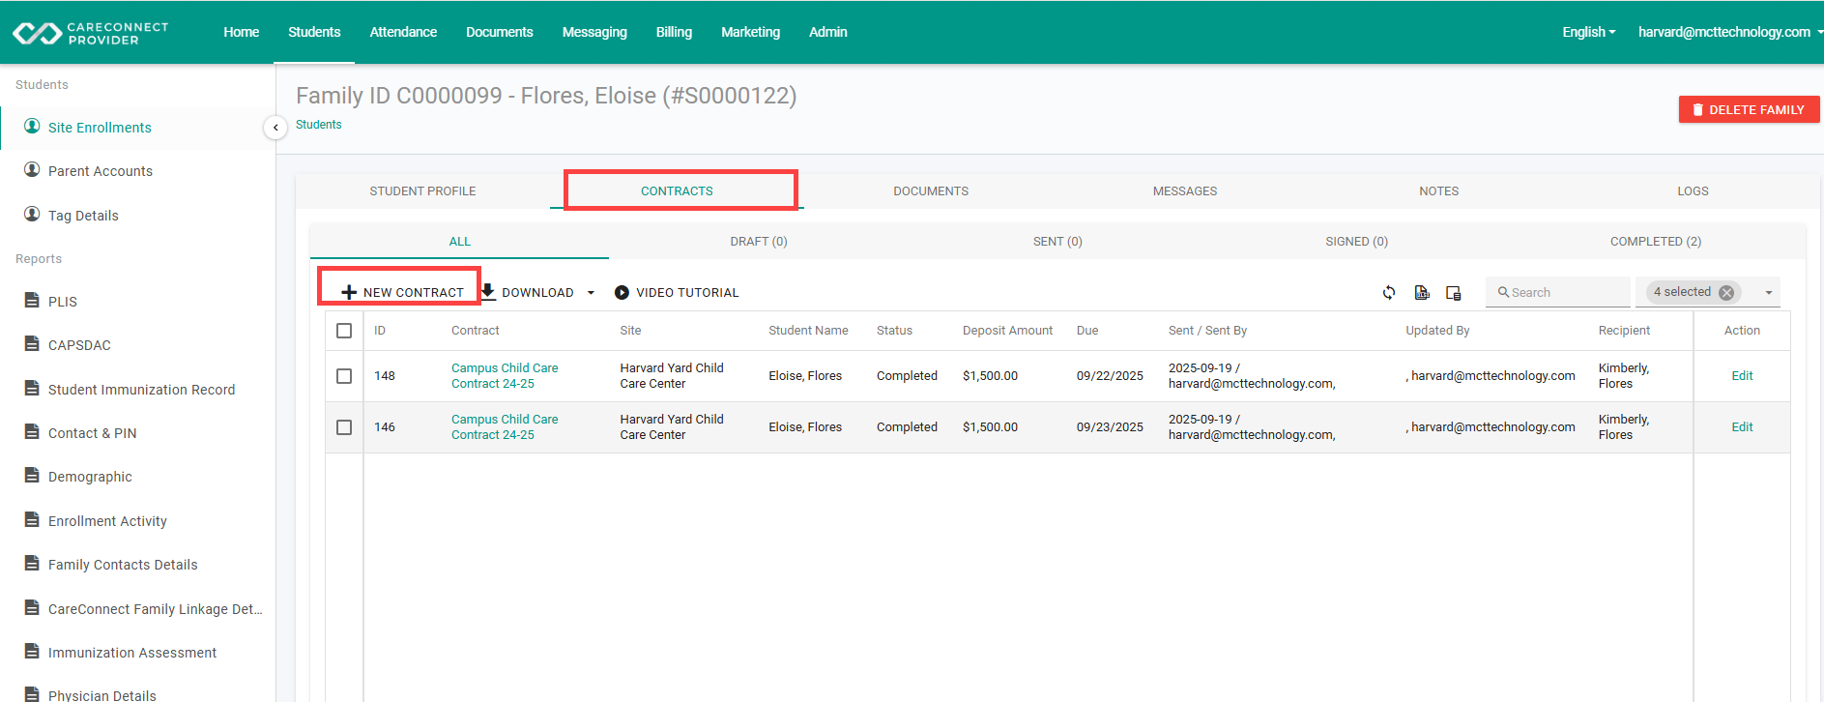Click the XLS spreadsheet export icon

coord(1422,292)
